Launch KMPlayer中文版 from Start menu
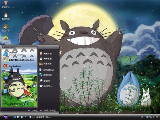Viewport: 160px width, 120px height. [13, 78]
